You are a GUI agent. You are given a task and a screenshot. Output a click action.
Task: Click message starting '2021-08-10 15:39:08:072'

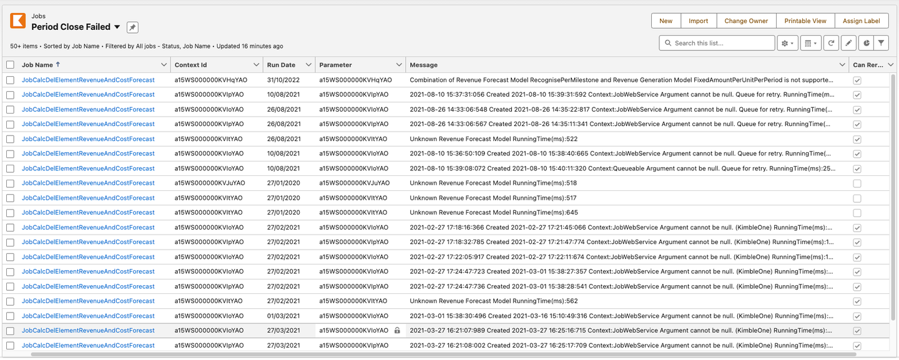(621, 168)
